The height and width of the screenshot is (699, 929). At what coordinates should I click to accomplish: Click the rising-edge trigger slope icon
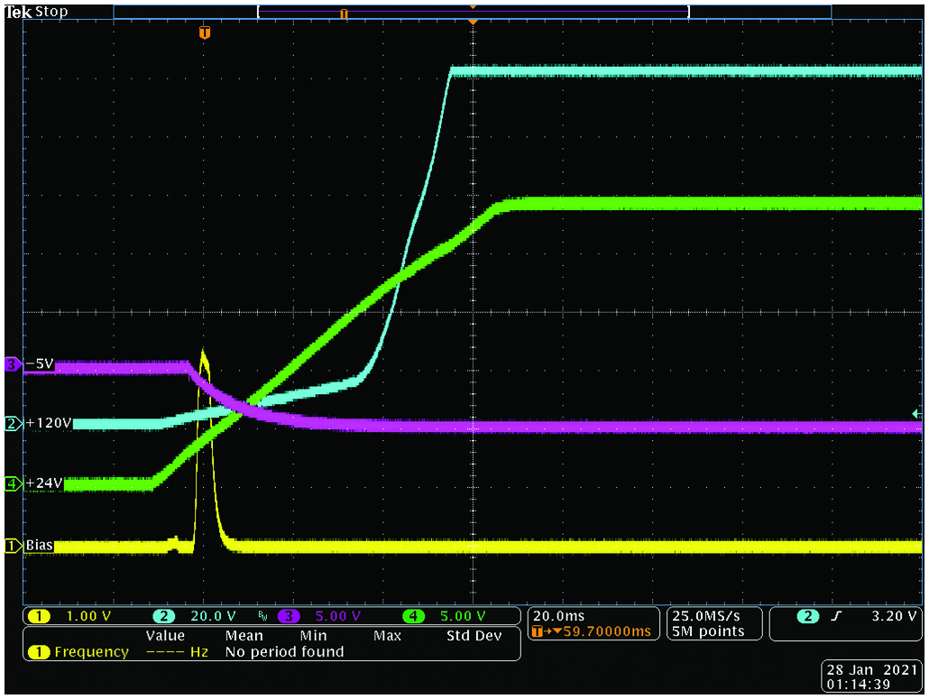coord(836,617)
